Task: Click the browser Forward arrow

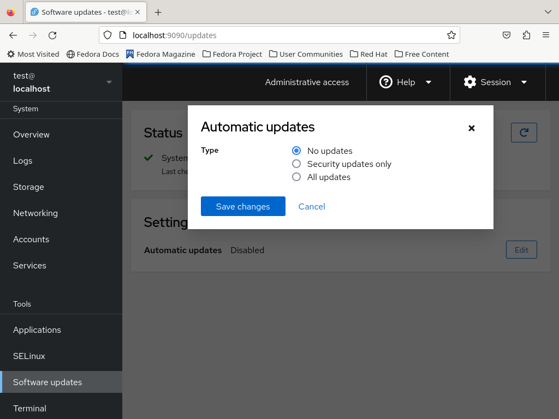Action: click(33, 35)
